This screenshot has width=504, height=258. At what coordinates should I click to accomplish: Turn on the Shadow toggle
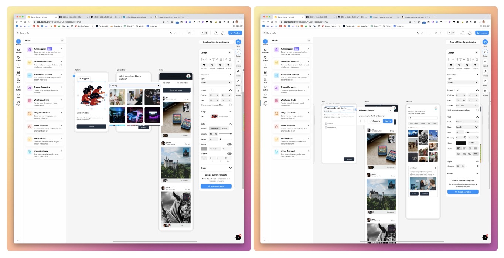(229, 153)
